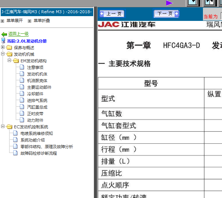
Task: Click the 主要技术规格 section heading
Action: click(x=130, y=64)
